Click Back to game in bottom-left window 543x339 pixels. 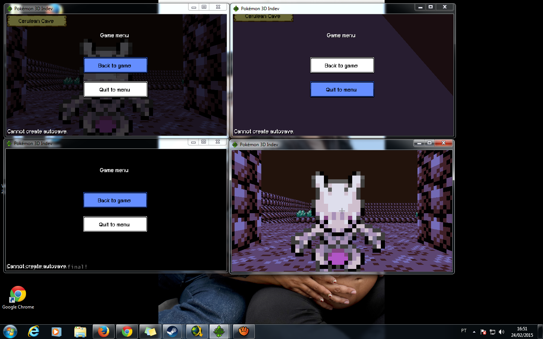[115, 200]
